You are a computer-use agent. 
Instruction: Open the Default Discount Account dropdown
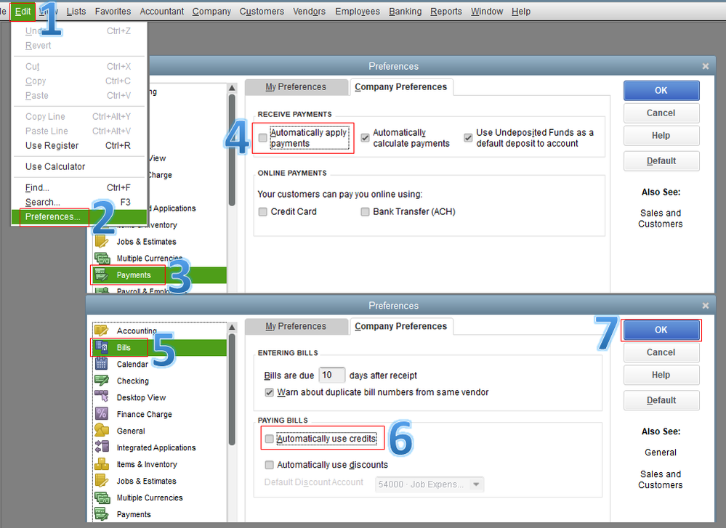pyautogui.click(x=475, y=484)
